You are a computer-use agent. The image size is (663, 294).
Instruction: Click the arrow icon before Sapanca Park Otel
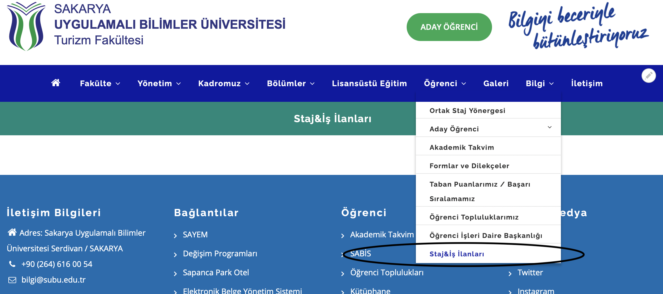pos(175,274)
